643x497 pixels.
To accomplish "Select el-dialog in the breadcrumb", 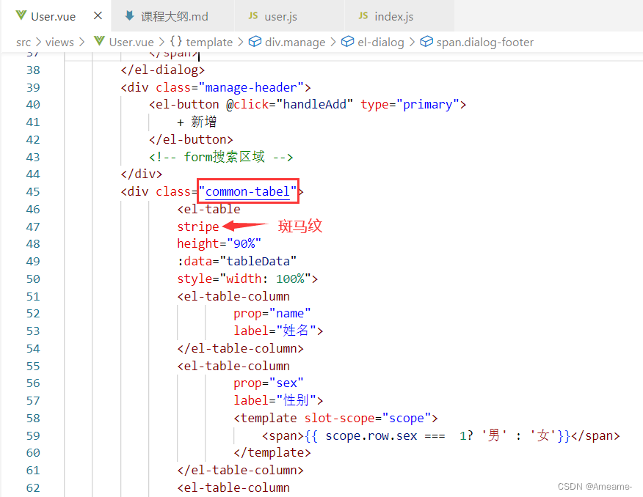I will (x=380, y=43).
